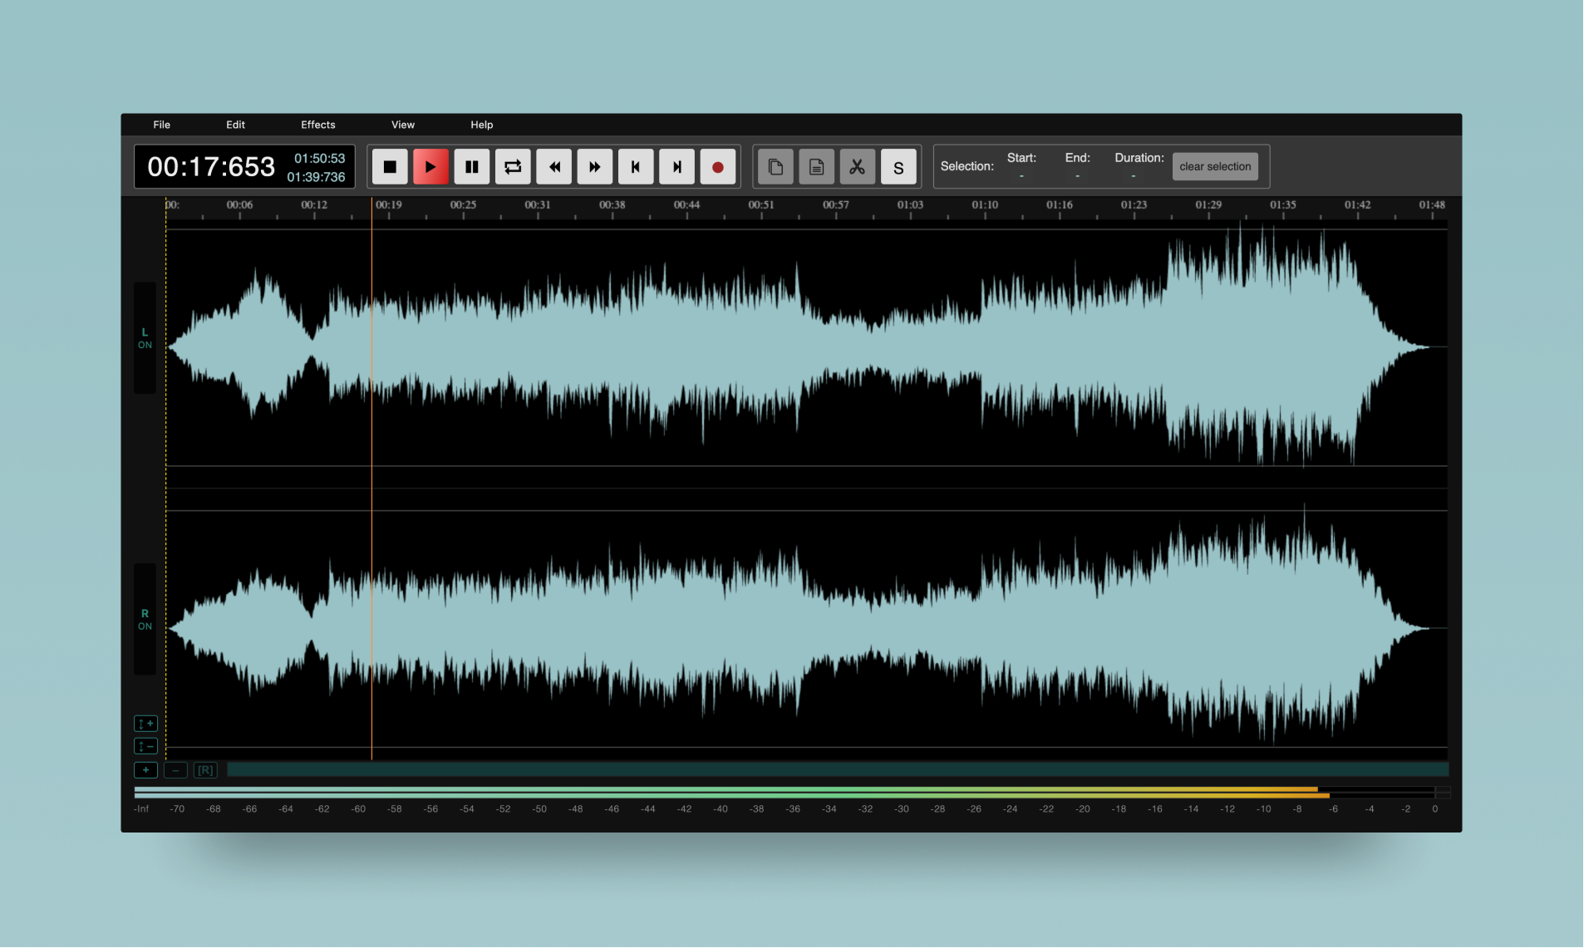Click the 00:44 mark on timeline ruler
This screenshot has height=948, width=1584.
(686, 205)
